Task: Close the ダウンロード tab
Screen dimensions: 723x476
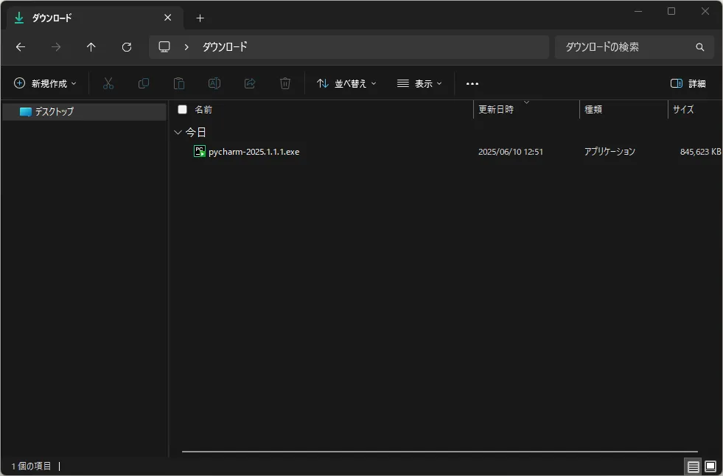Action: point(168,18)
